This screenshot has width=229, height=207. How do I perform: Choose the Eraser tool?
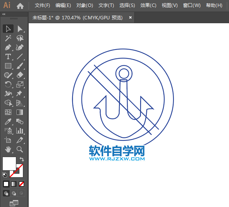click(20, 75)
